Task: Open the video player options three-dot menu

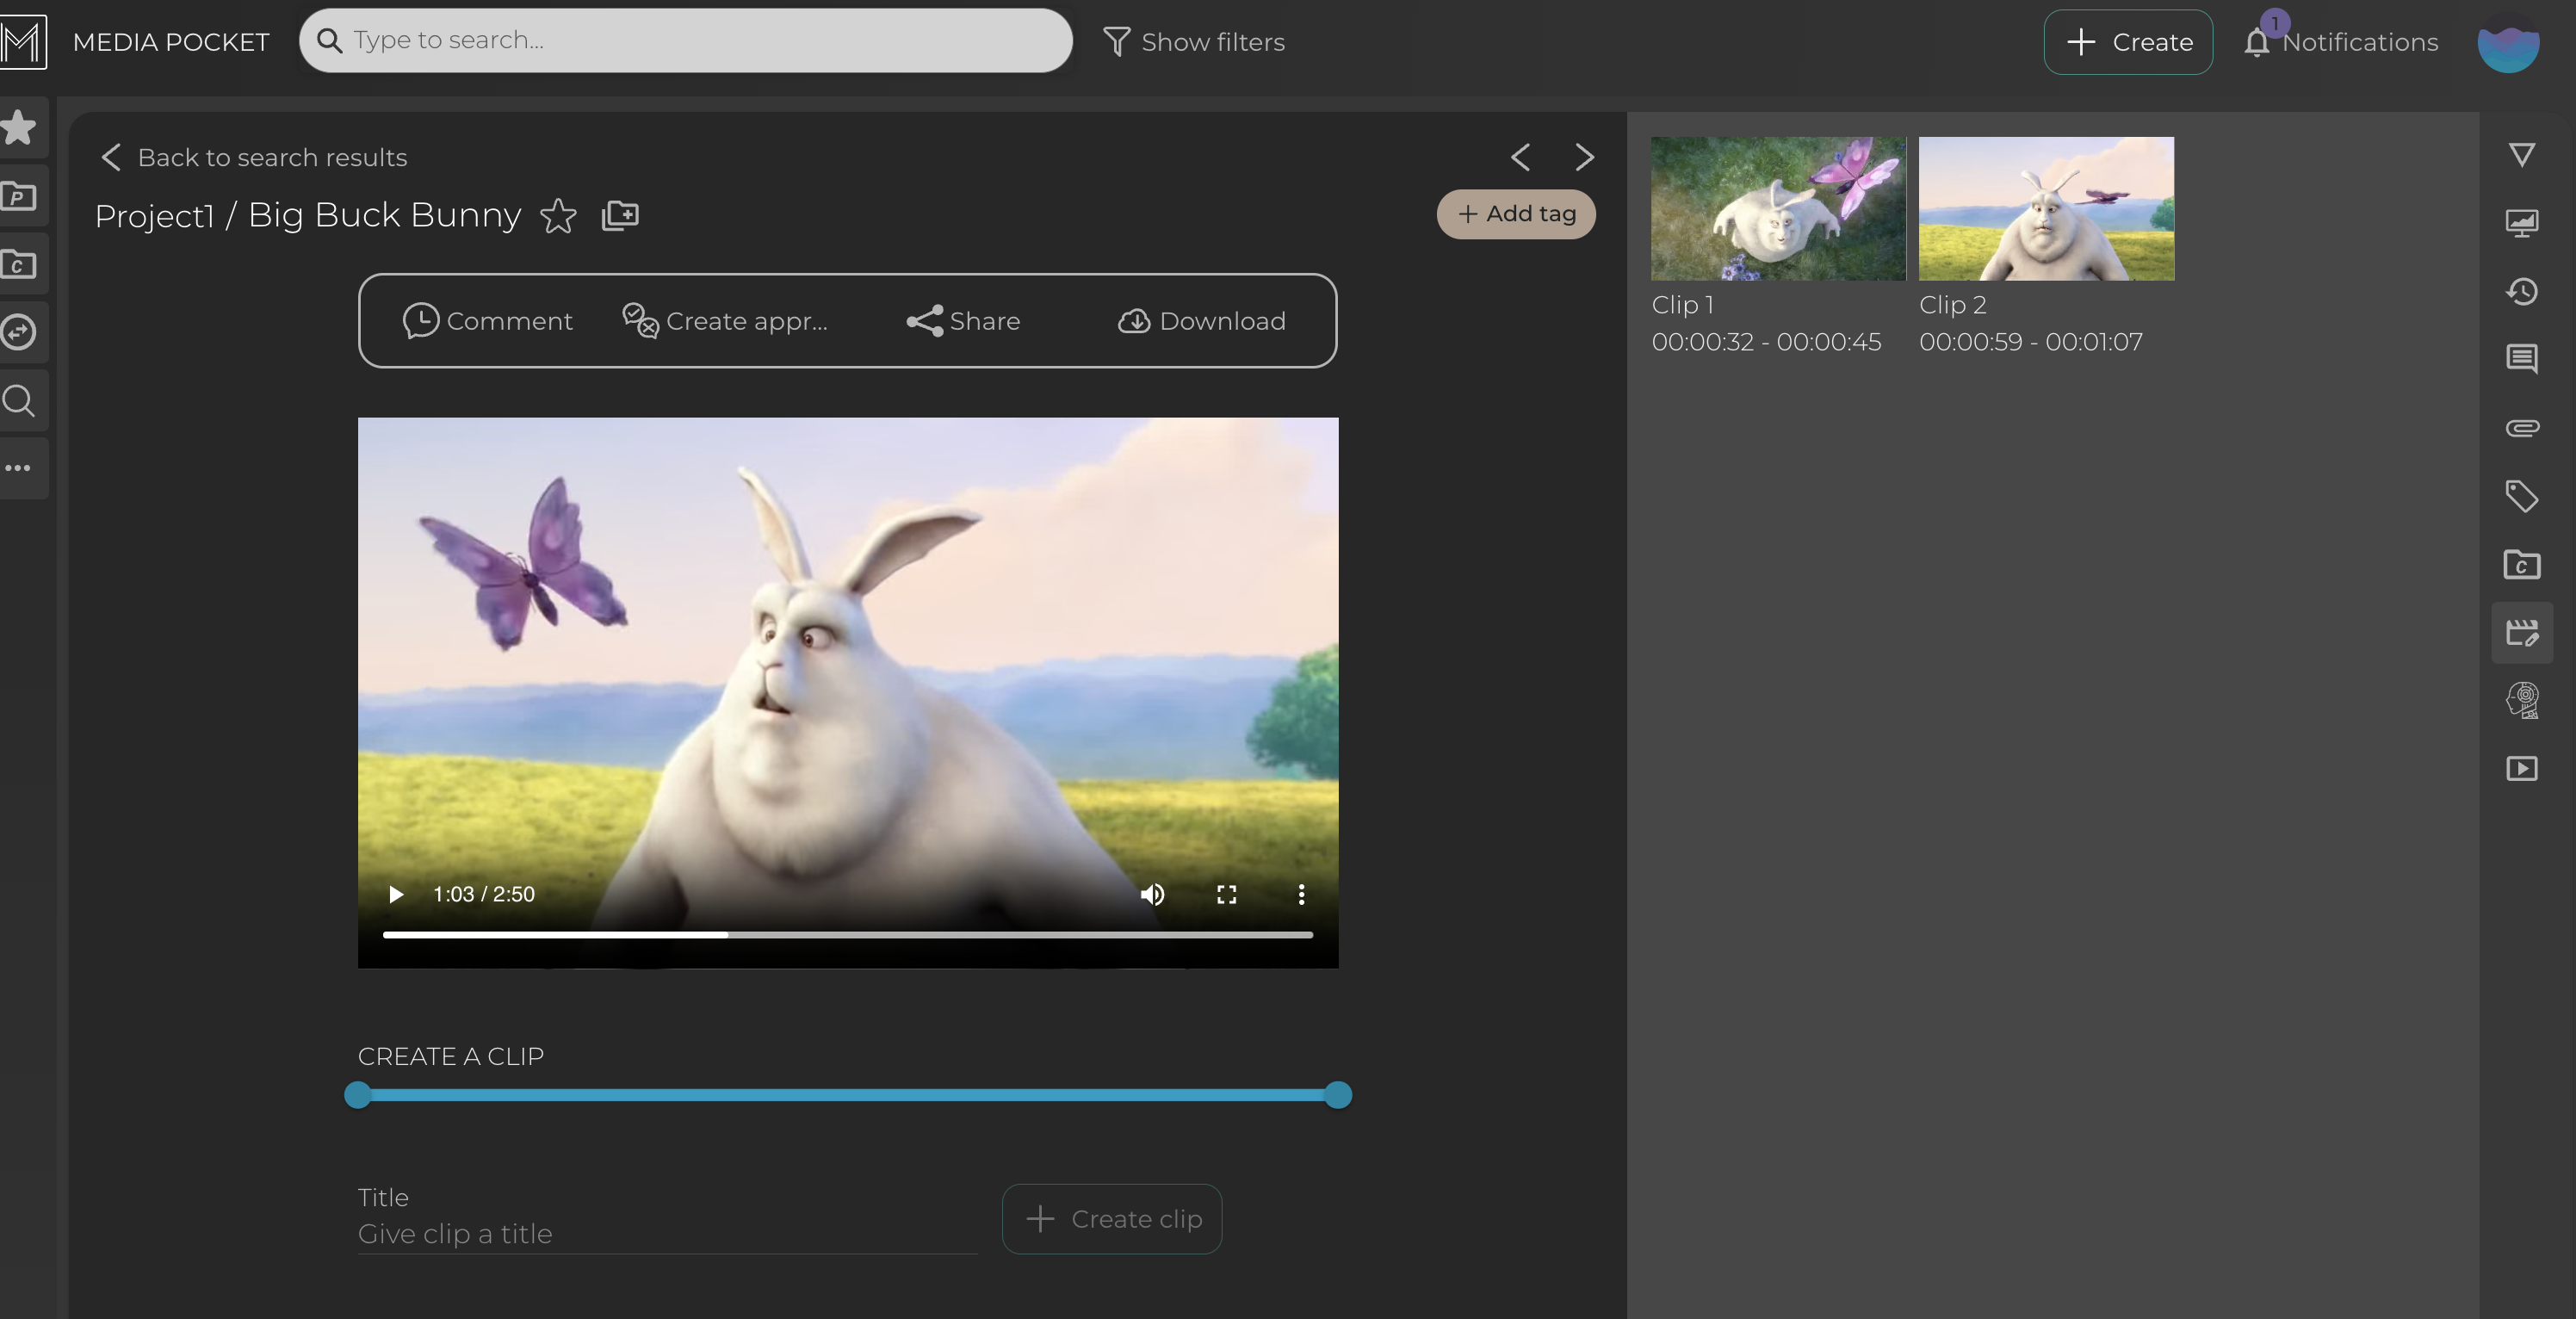Action: pos(1302,894)
